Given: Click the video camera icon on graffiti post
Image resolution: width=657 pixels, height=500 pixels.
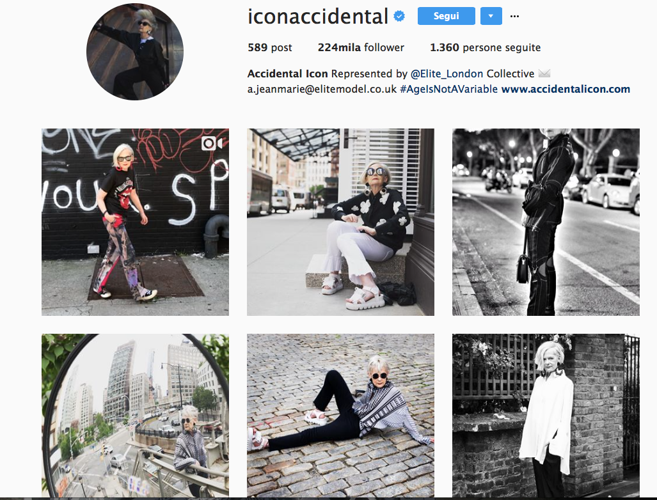Looking at the screenshot, I should click(x=212, y=143).
